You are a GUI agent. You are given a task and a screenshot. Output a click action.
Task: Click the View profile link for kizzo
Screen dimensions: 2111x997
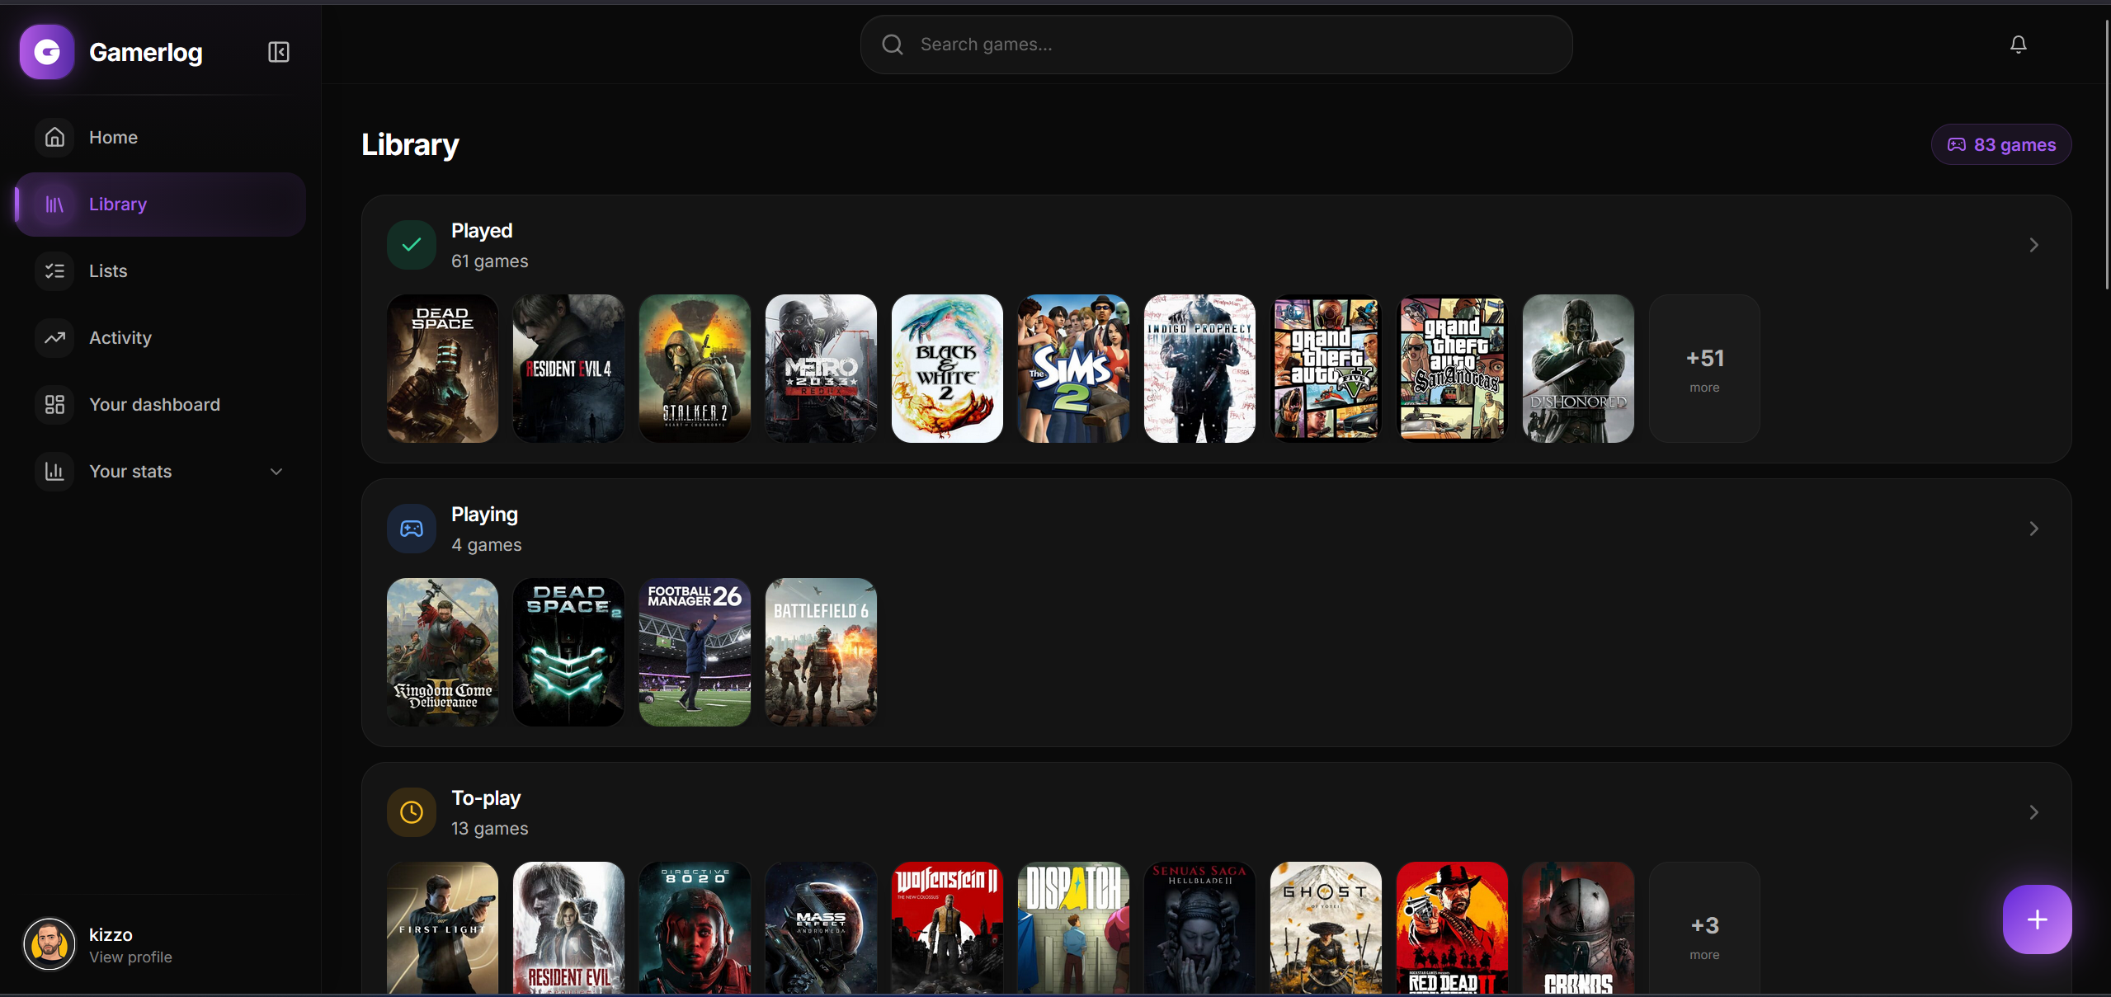[130, 957]
